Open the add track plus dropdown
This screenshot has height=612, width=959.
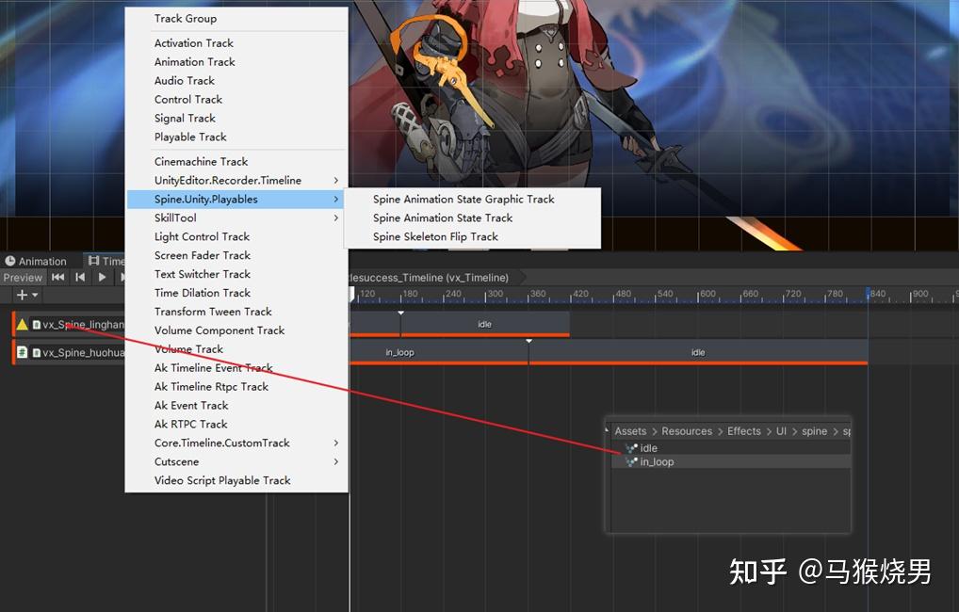[27, 296]
